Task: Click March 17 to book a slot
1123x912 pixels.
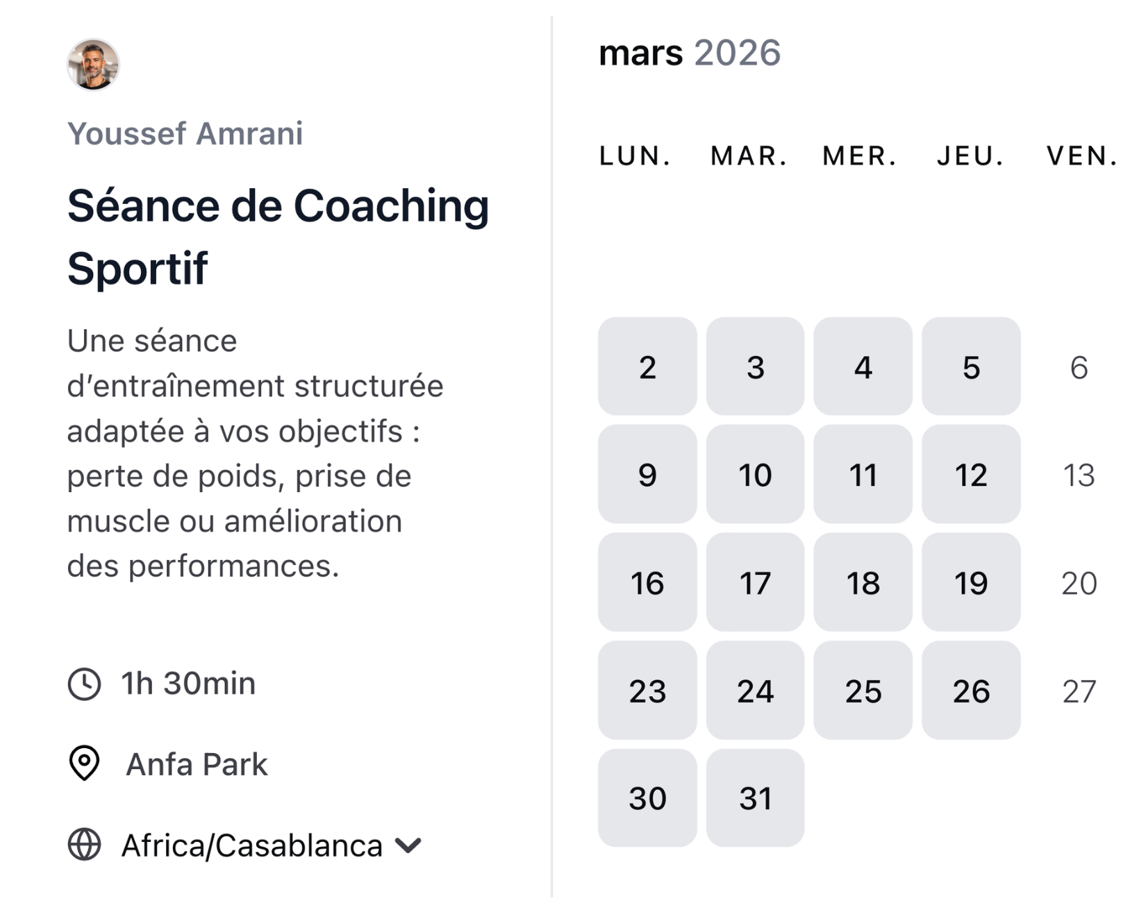Action: pyautogui.click(x=755, y=583)
